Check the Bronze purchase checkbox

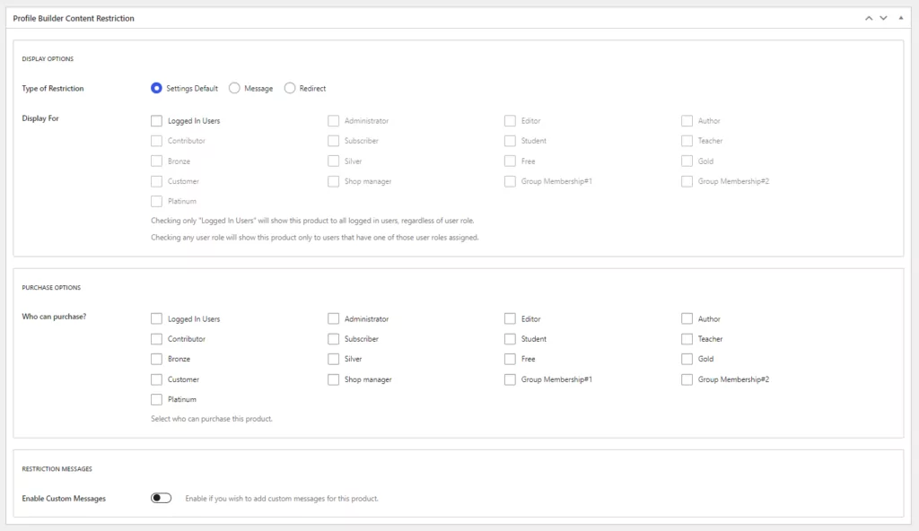click(156, 359)
